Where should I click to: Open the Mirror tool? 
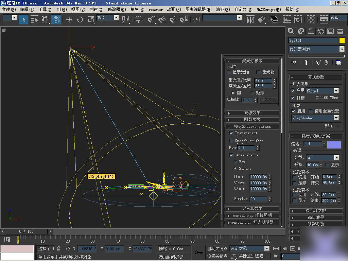250,20
